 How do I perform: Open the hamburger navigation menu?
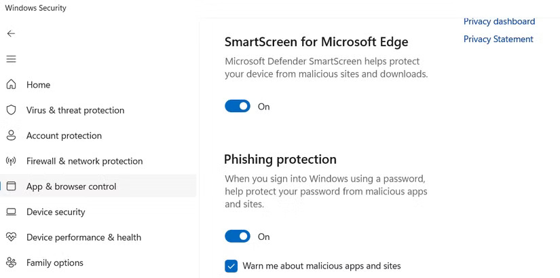pyautogui.click(x=11, y=59)
